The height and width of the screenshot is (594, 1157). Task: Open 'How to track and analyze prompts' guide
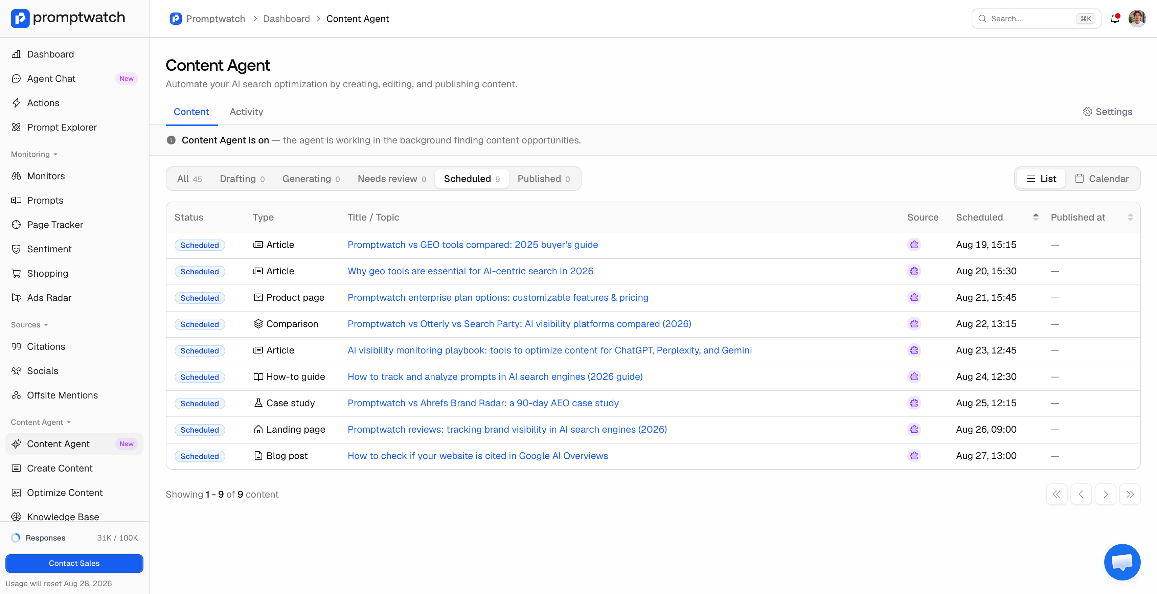pyautogui.click(x=495, y=377)
